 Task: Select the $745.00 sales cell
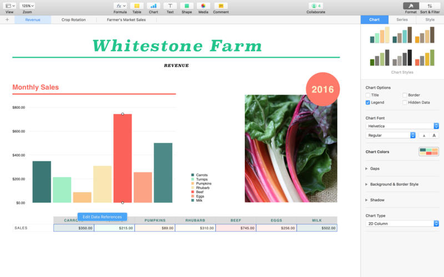coord(236,228)
